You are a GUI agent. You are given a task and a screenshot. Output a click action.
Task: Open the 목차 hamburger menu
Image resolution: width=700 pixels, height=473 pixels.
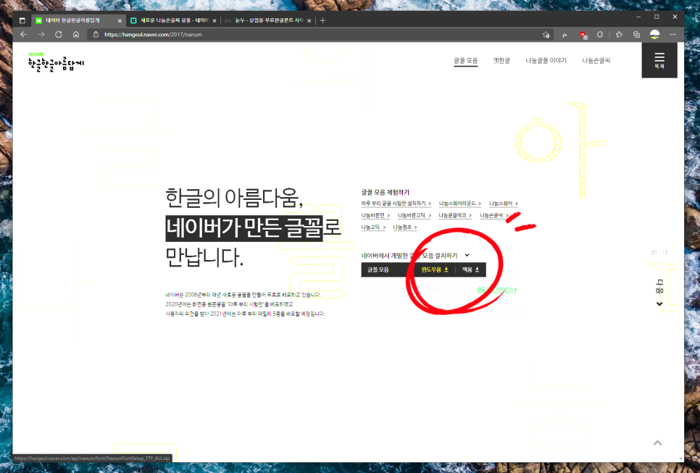point(659,60)
